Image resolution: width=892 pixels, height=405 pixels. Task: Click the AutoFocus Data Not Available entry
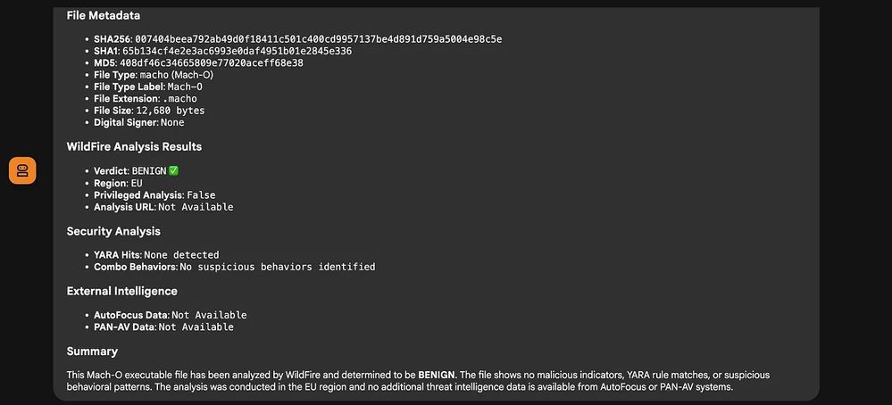point(170,315)
